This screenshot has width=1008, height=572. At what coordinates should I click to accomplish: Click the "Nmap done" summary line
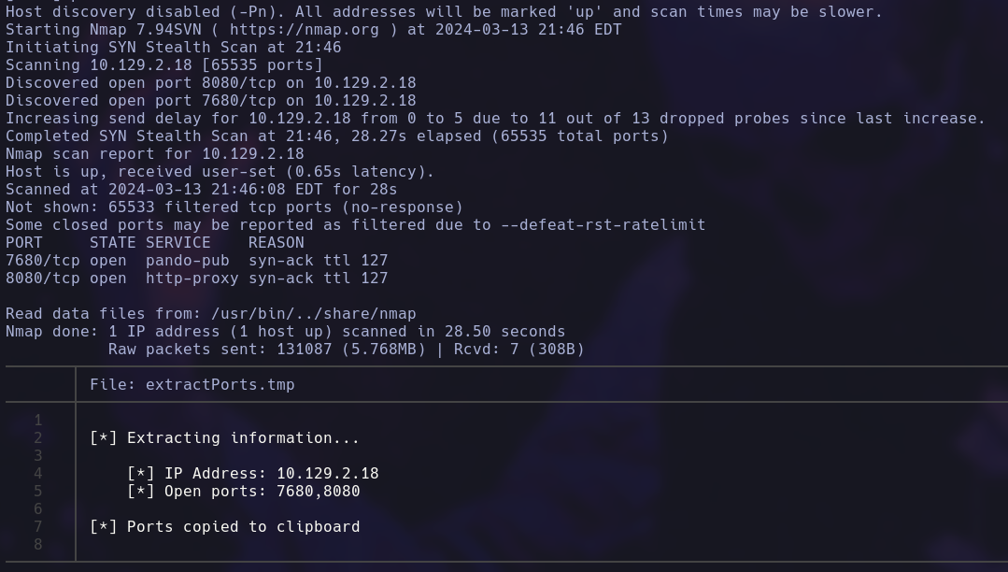pos(285,331)
